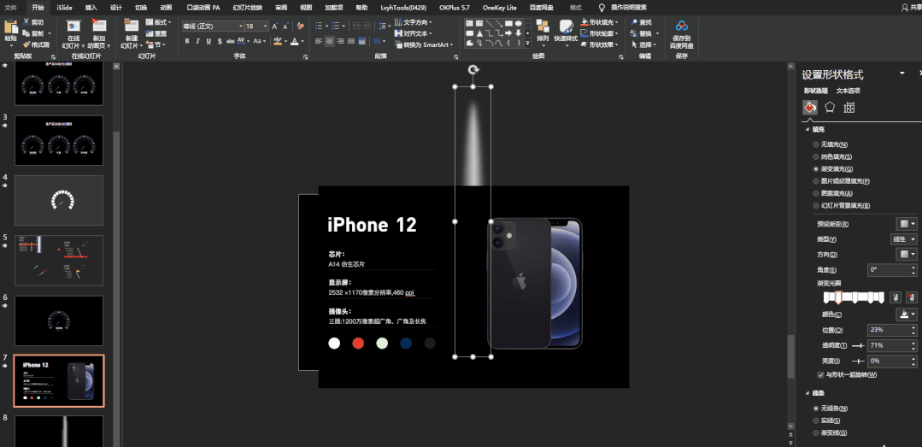Screen dimensions: 922x447
Task: Click Save to Baidu Netdisk icon
Action: 682,26
